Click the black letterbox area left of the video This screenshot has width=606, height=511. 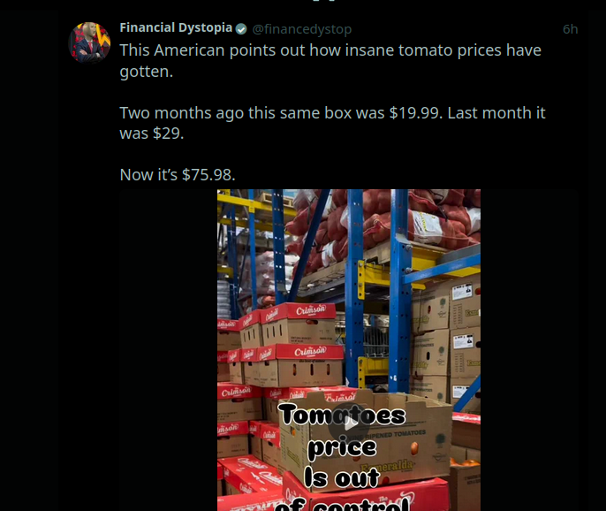tap(168, 354)
